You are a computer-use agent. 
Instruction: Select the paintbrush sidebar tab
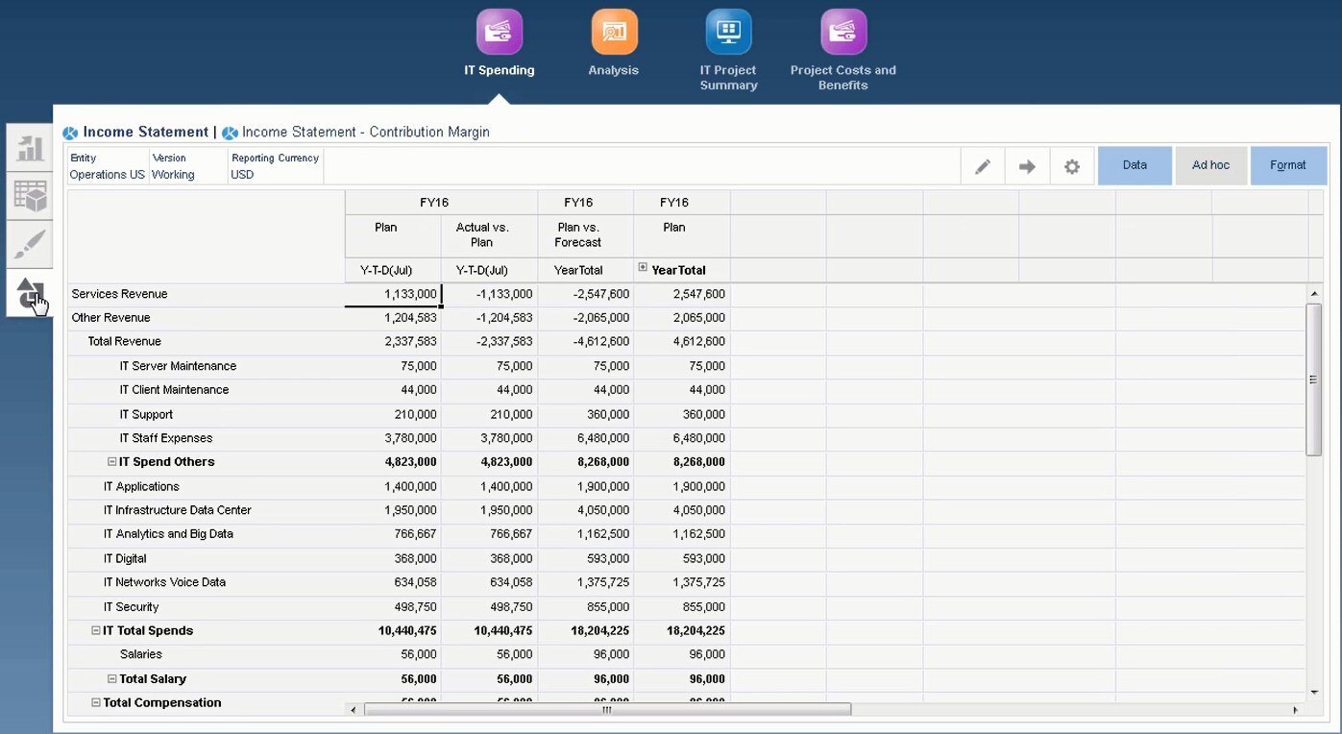30,244
